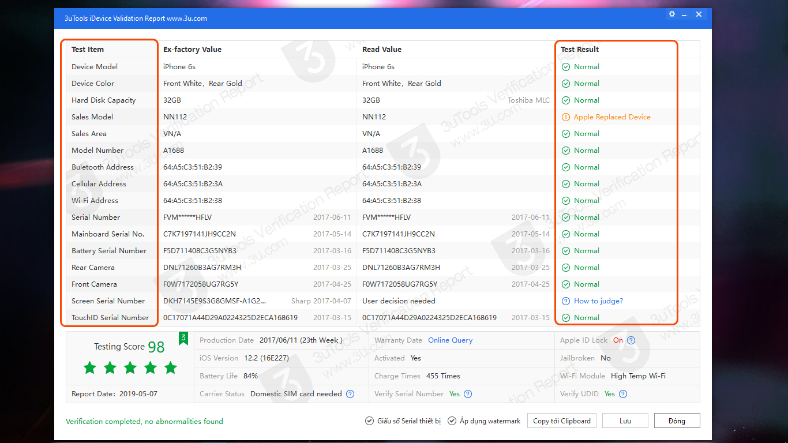The width and height of the screenshot is (788, 443).
Task: Click the Battery Serial Number row label
Action: click(109, 251)
